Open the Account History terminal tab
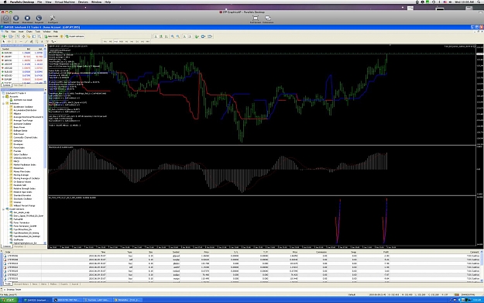This screenshot has height=303, width=484. (x=22, y=284)
